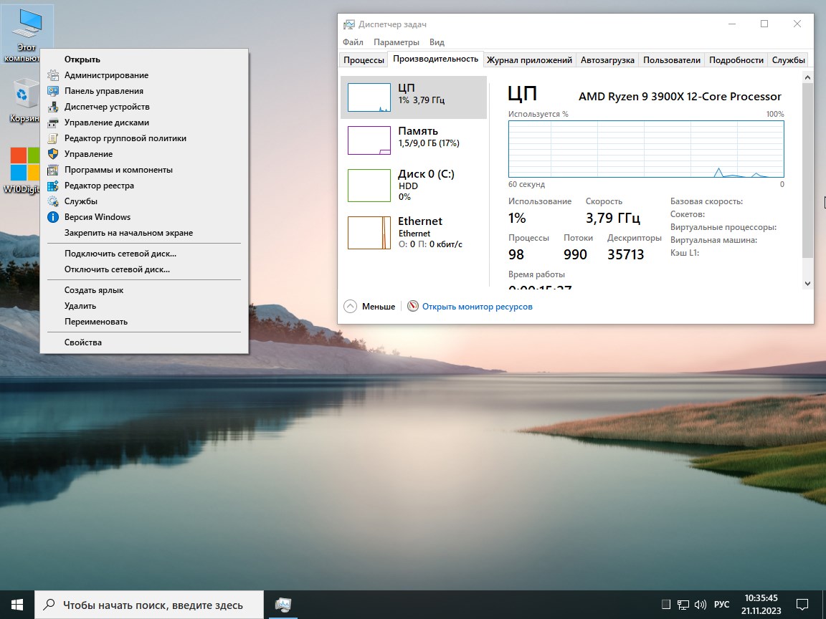Click the Programs and Components icon
826x619 pixels.
52,170
